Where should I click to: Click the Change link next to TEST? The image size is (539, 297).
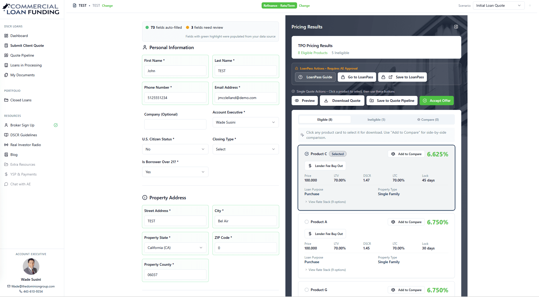tap(107, 6)
